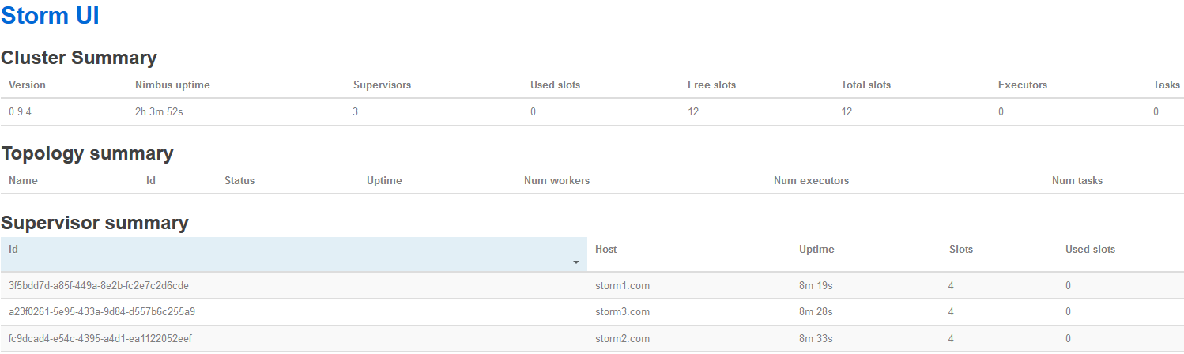Screen dimensions: 1184x354
Task: Click host storm2.com
Action: click(622, 338)
